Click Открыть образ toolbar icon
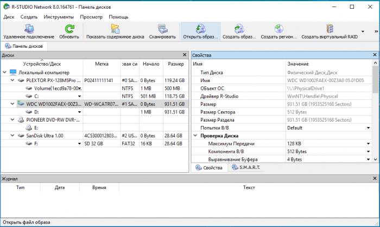This screenshot has height=227, width=380. tap(200, 29)
